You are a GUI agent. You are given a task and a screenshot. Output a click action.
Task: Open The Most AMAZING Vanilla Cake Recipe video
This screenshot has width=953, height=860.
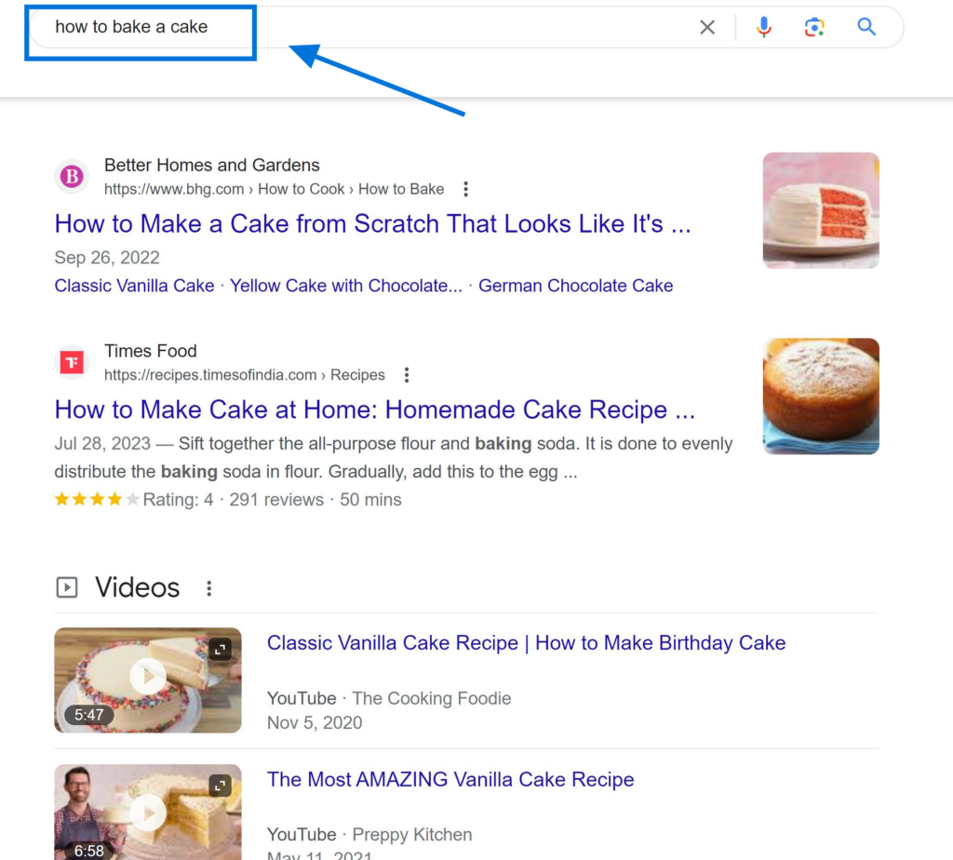coord(450,779)
